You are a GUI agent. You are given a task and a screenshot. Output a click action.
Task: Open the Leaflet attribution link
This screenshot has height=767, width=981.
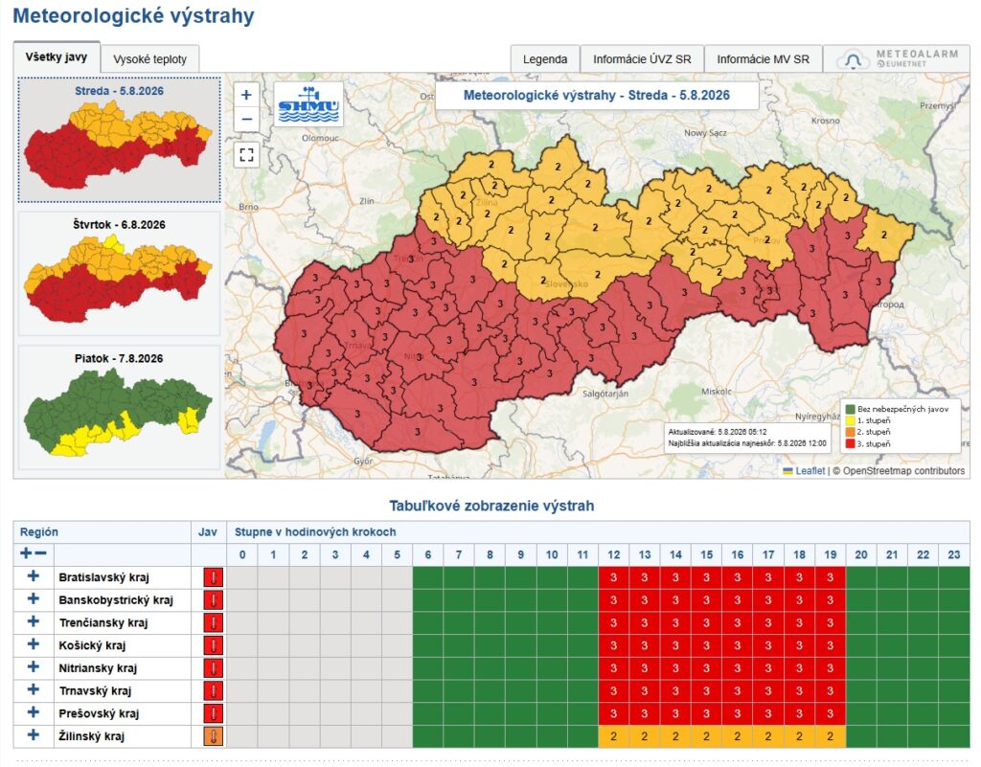coord(810,471)
